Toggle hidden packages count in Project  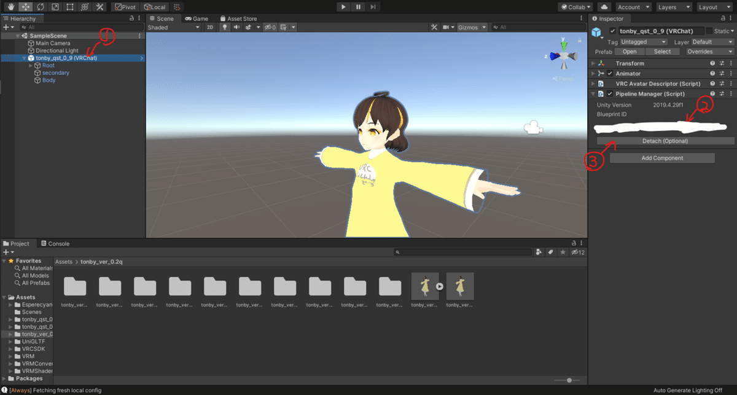pos(577,252)
